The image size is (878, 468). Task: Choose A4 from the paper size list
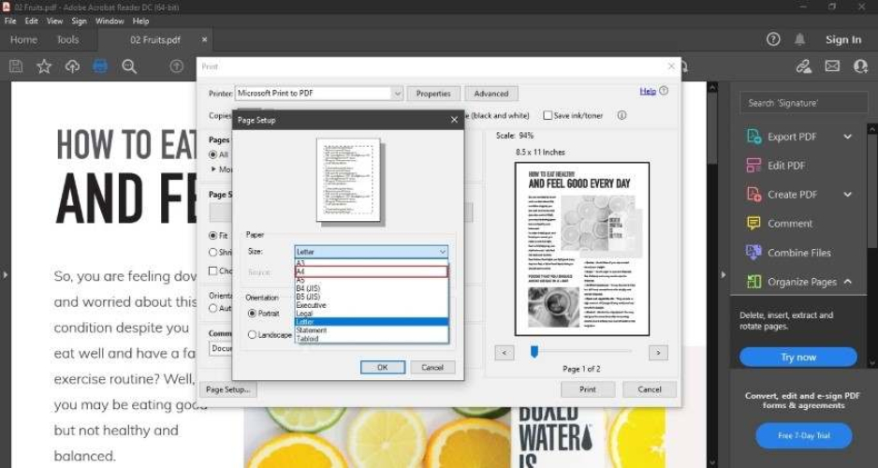click(x=372, y=271)
